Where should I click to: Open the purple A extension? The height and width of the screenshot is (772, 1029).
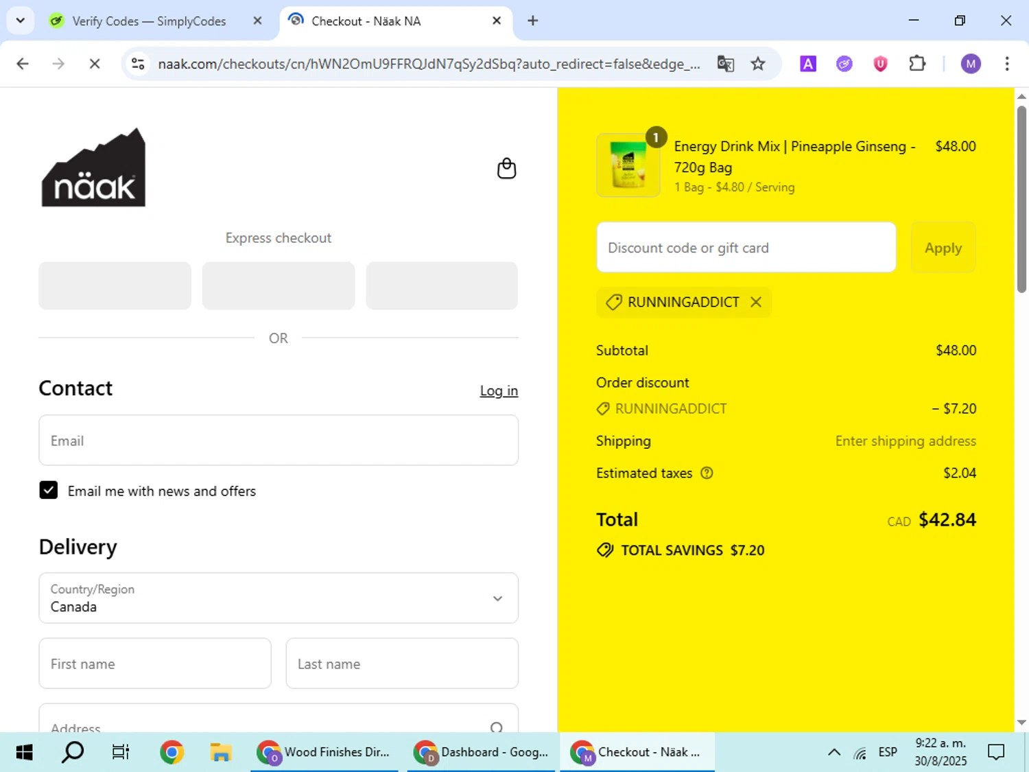coord(808,64)
